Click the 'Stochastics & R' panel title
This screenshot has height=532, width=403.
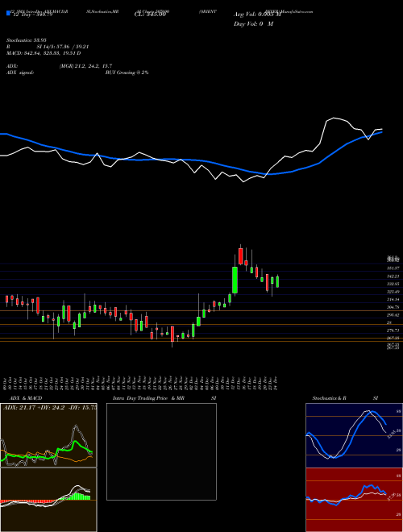click(330, 398)
